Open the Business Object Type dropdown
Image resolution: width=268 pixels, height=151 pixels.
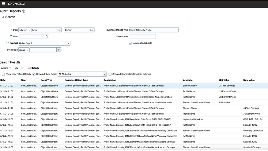point(177,30)
